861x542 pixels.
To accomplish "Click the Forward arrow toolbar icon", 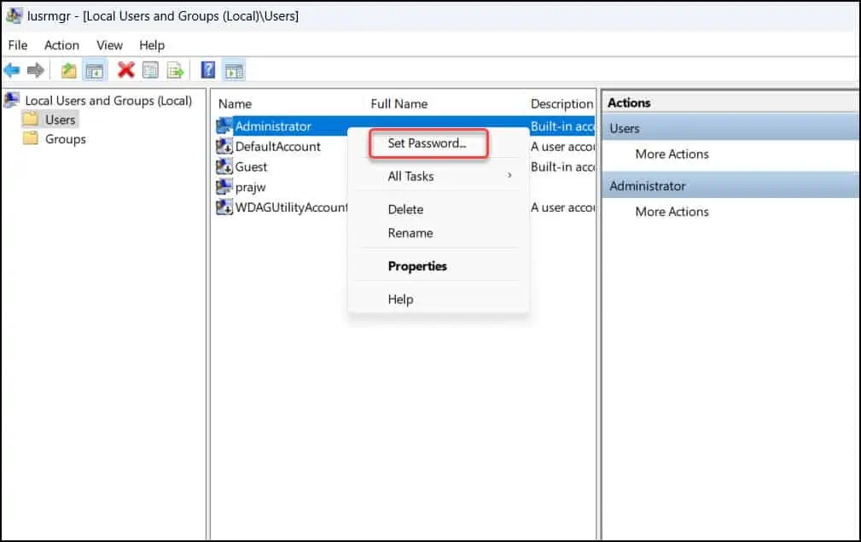I will tap(35, 70).
